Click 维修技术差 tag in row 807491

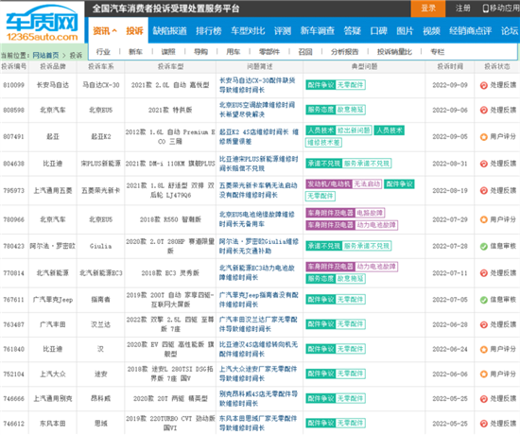pyautogui.click(x=323, y=143)
